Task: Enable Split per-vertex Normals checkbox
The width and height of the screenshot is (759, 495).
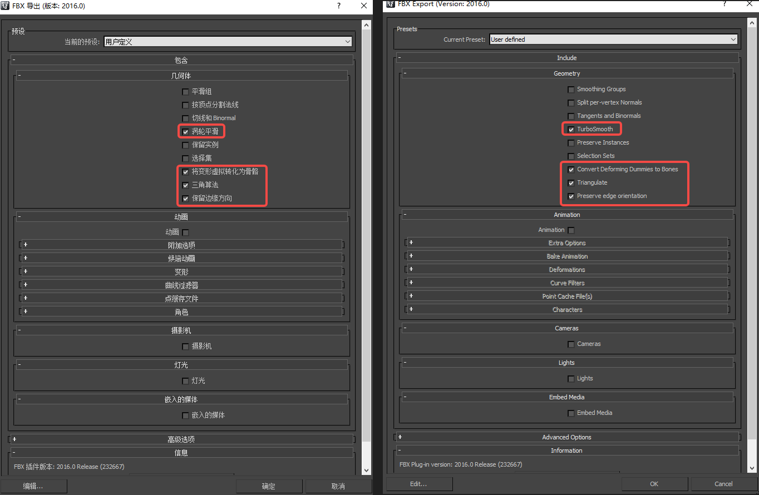Action: click(x=571, y=103)
